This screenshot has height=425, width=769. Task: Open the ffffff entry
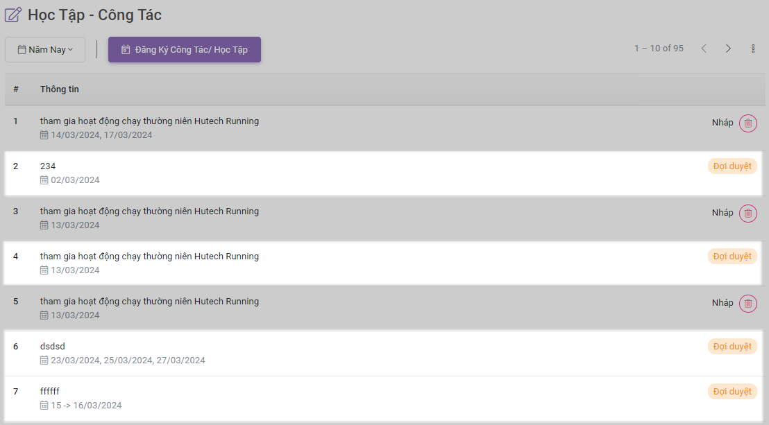(x=50, y=392)
